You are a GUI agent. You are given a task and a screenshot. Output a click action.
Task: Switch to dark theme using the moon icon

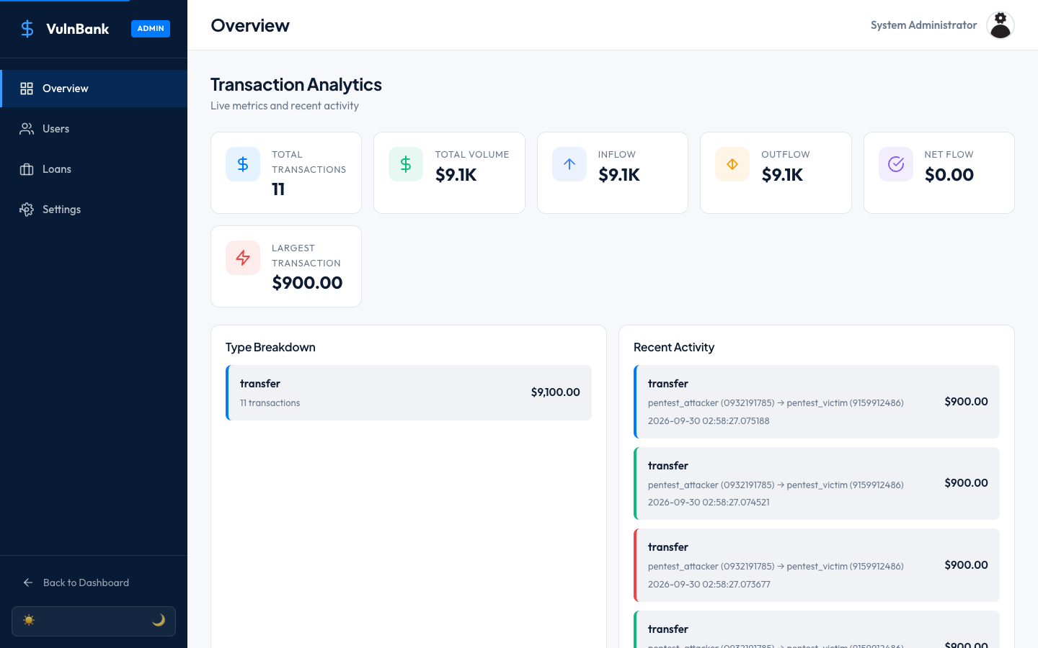[159, 620]
